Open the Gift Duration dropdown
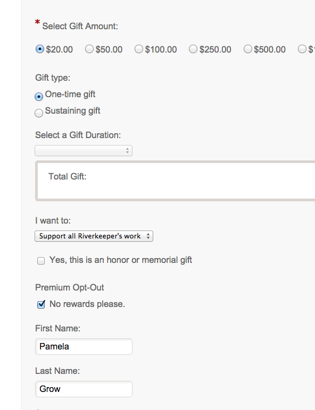 pyautogui.click(x=84, y=151)
